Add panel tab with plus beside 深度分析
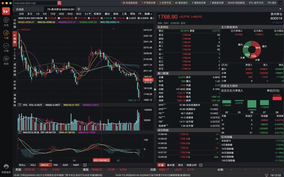 coord(201,165)
